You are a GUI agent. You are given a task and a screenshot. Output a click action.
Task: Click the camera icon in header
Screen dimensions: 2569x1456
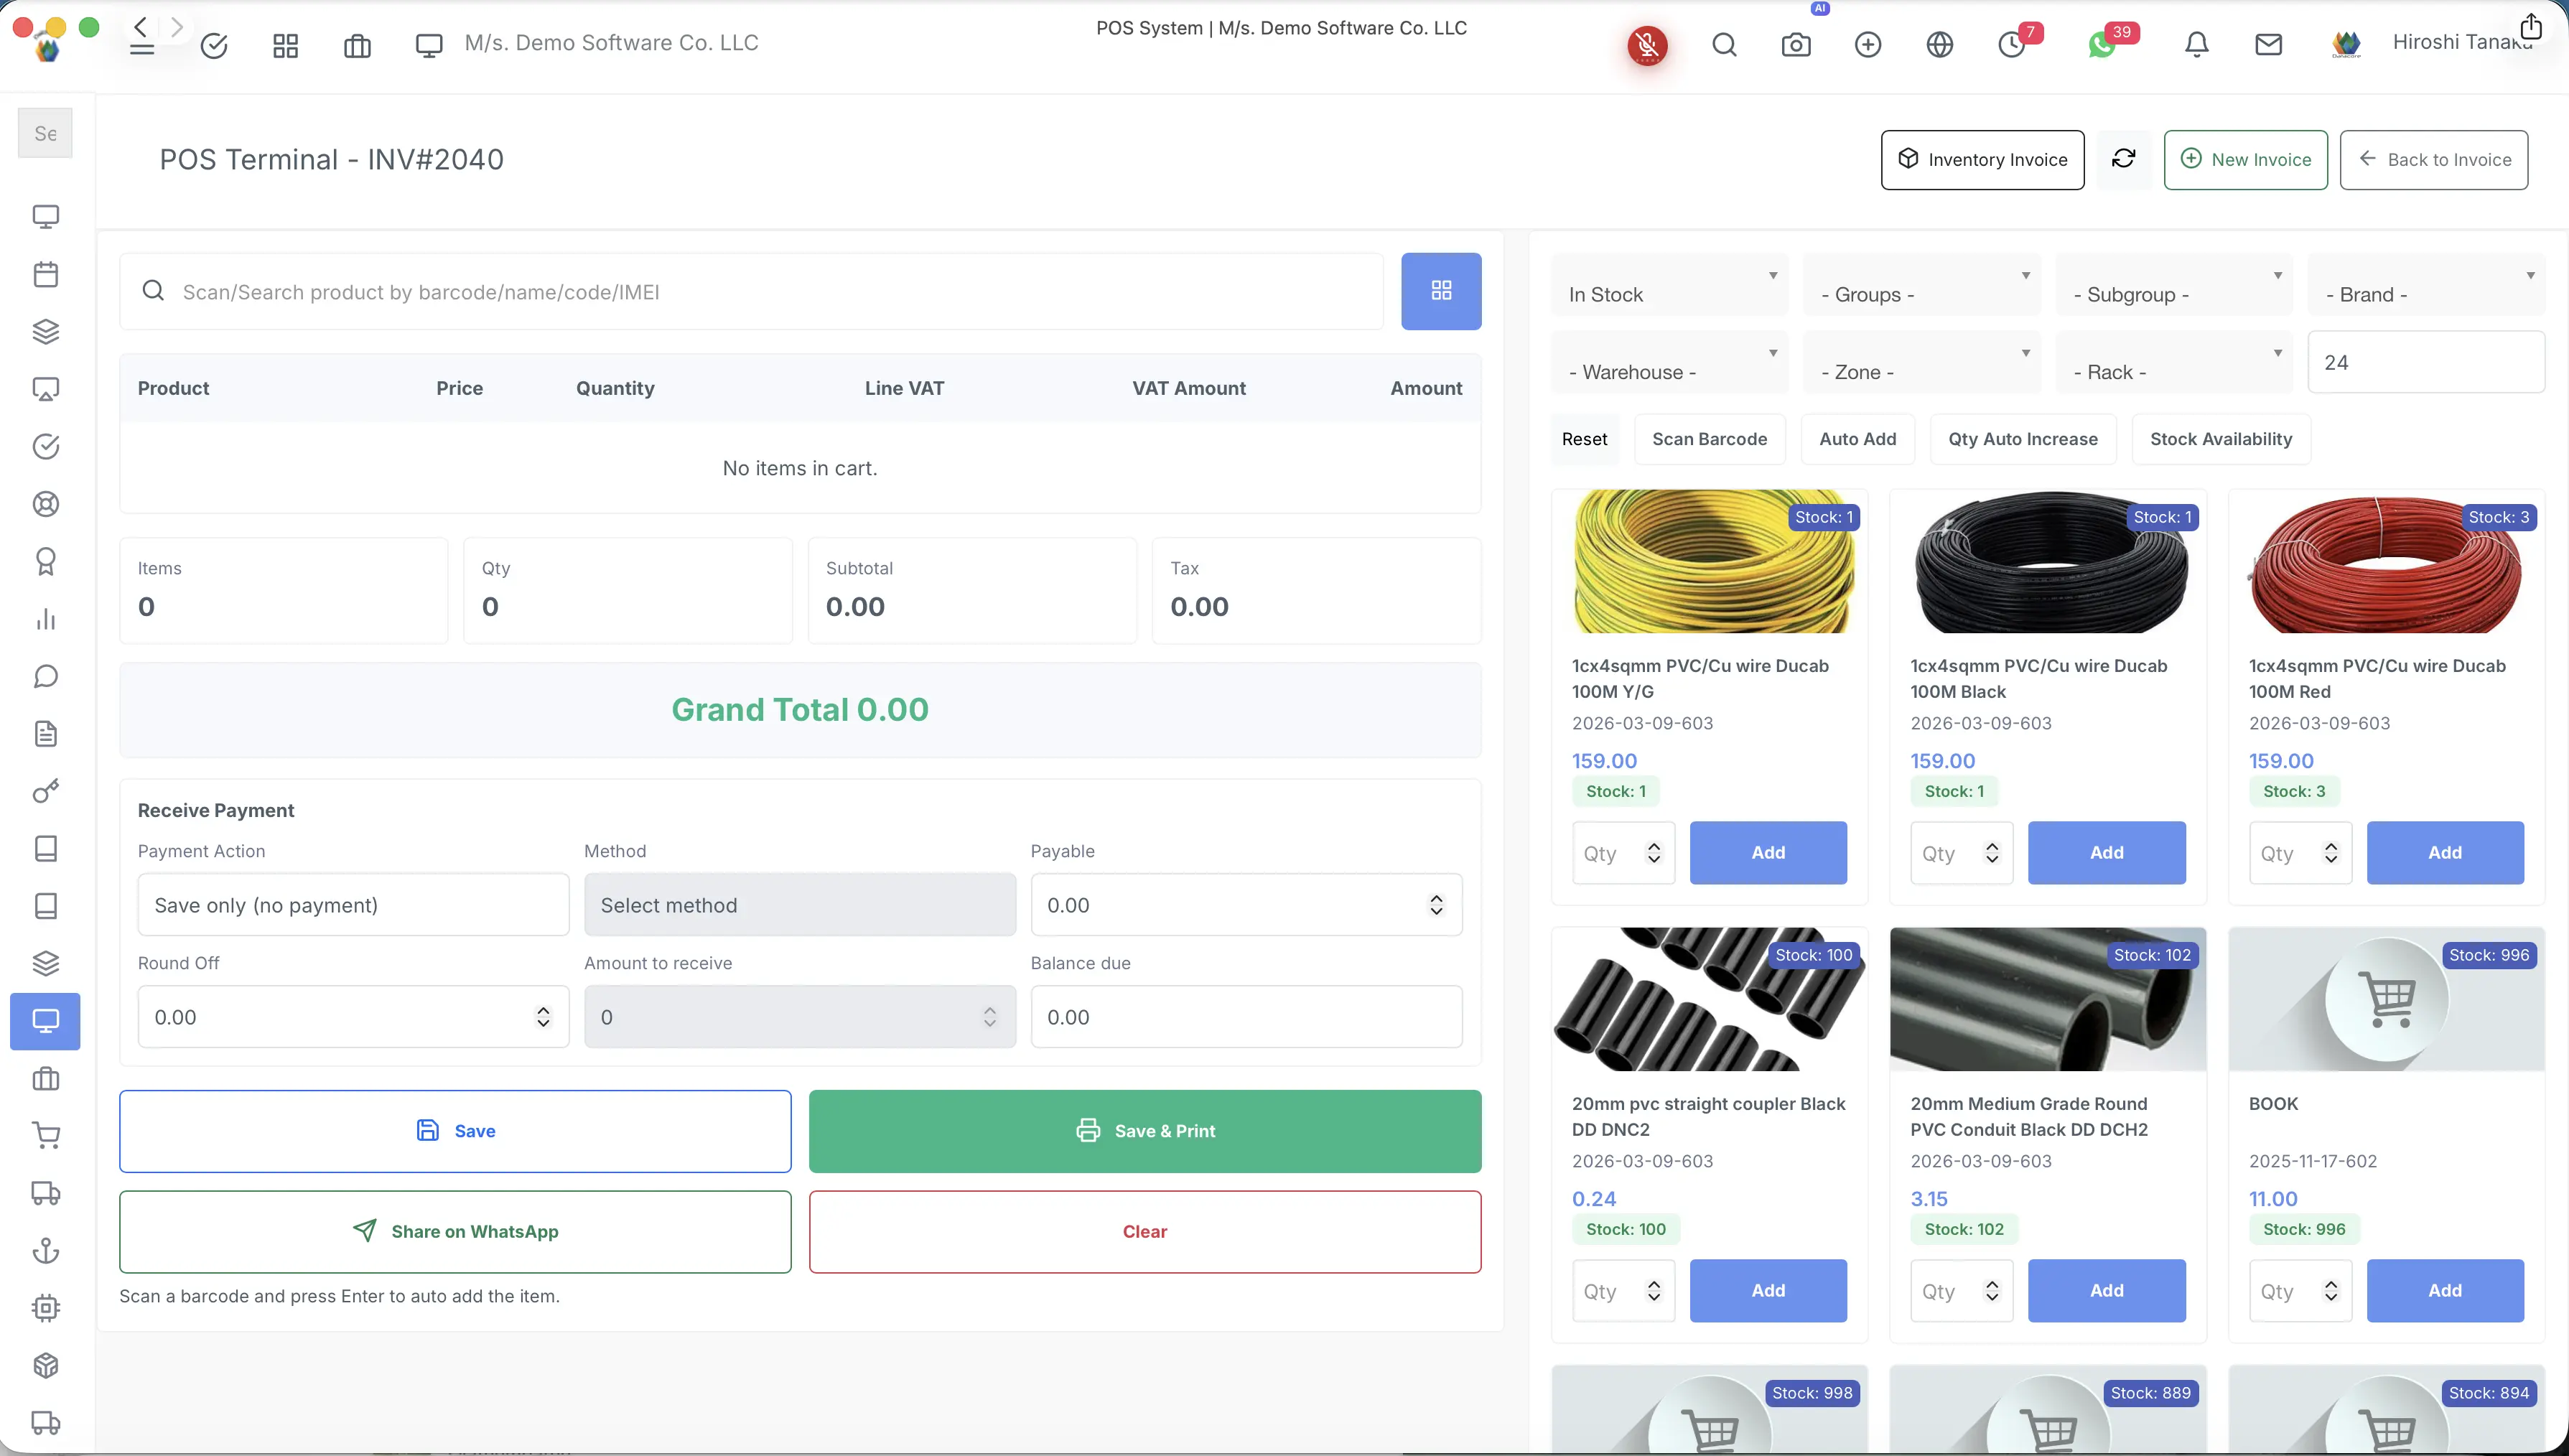pos(1796,45)
